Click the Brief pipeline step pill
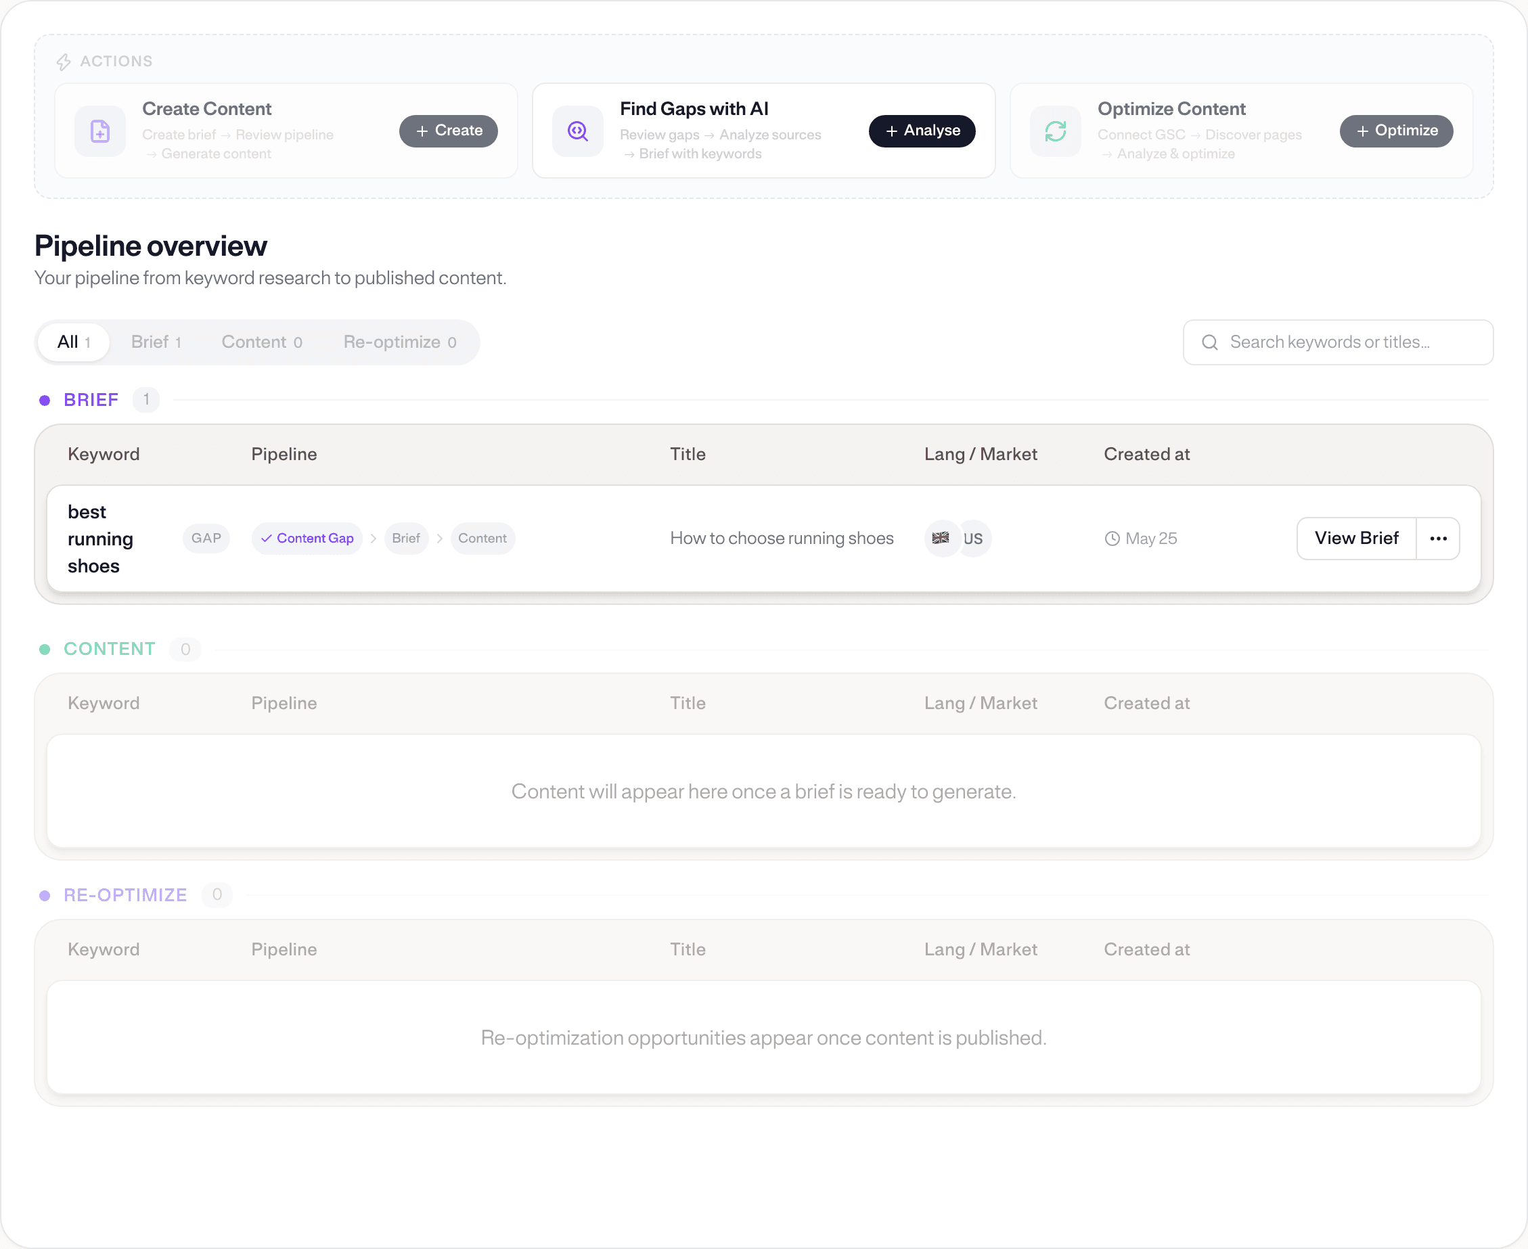The image size is (1528, 1249). (x=407, y=538)
